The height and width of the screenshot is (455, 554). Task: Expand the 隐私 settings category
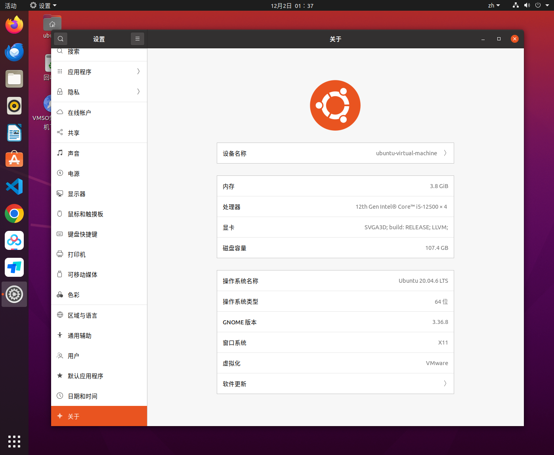point(99,92)
